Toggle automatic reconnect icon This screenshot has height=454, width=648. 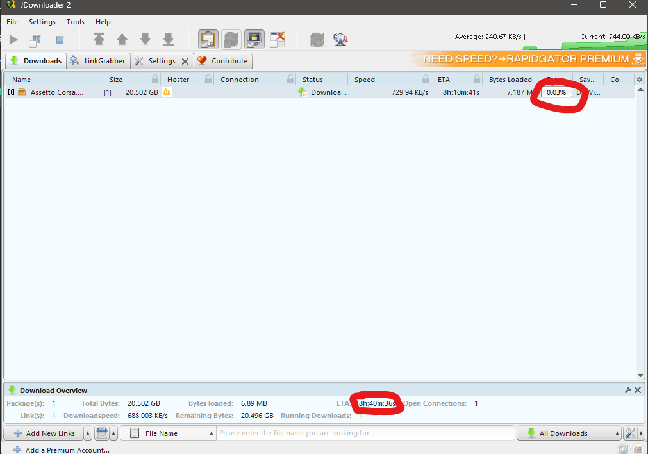(231, 40)
